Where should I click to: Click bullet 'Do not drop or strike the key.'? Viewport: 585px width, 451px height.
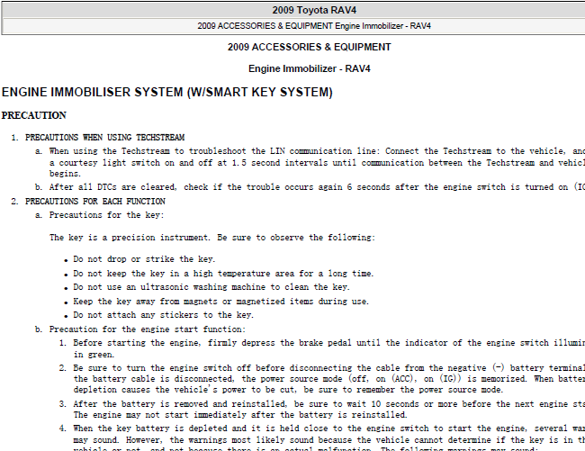click(x=144, y=259)
